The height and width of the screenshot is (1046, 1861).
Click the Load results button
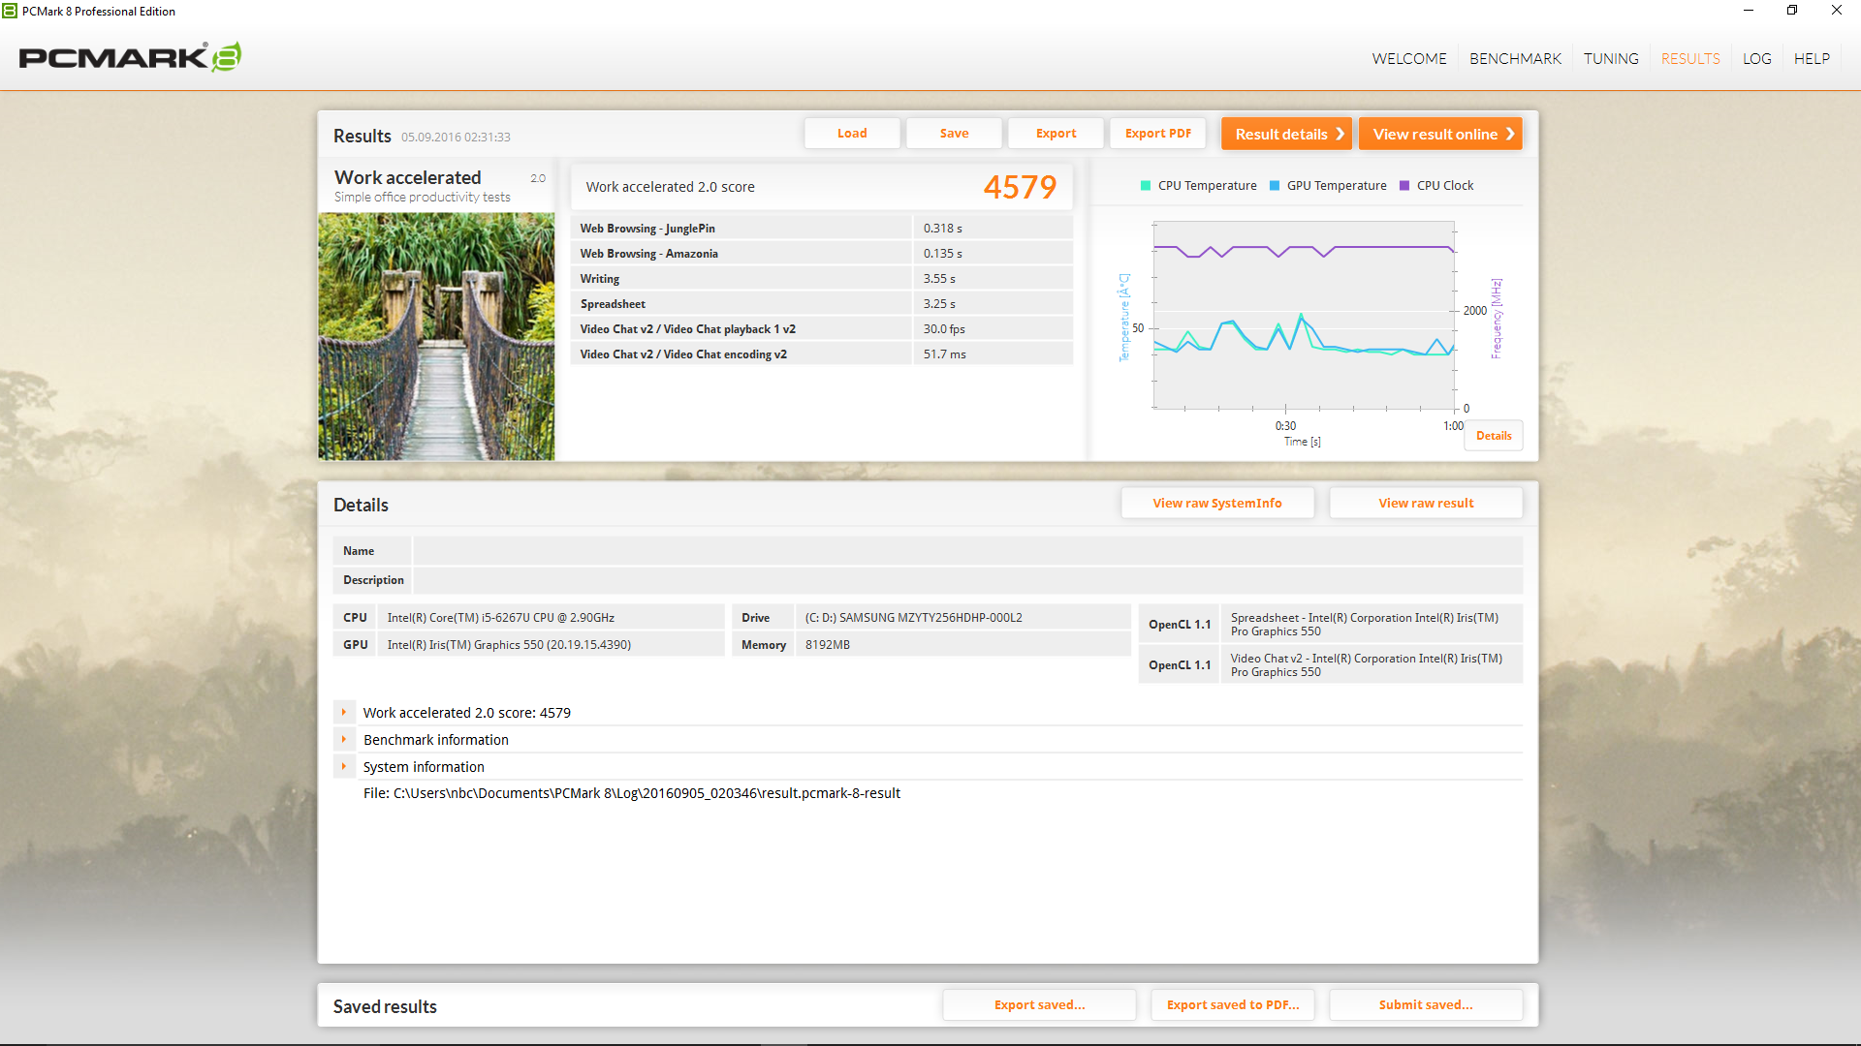point(852,134)
